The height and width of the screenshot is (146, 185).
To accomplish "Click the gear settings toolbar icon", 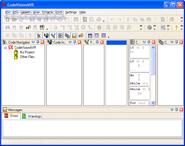I will point(149,27).
